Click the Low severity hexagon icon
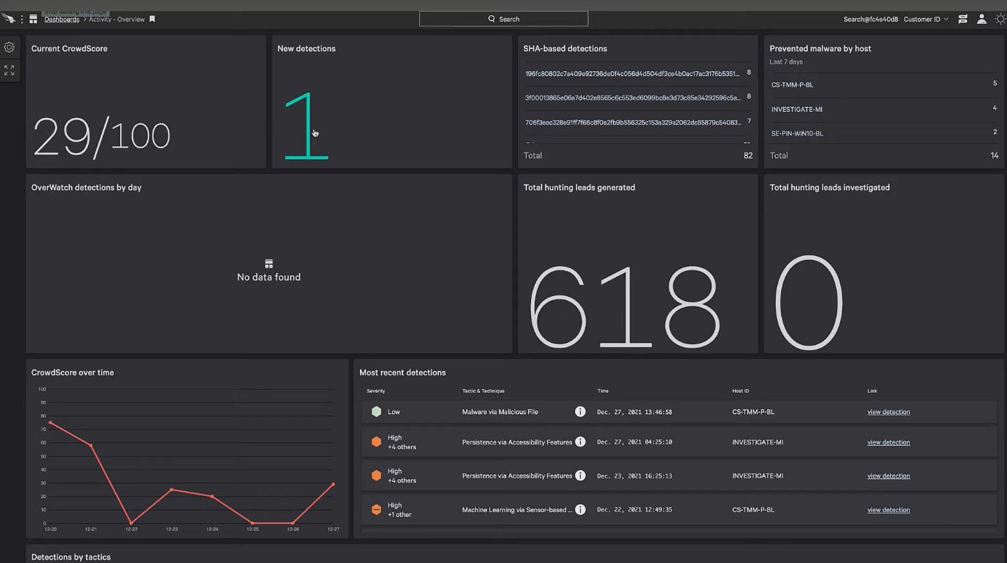The height and width of the screenshot is (563, 1007). point(377,412)
